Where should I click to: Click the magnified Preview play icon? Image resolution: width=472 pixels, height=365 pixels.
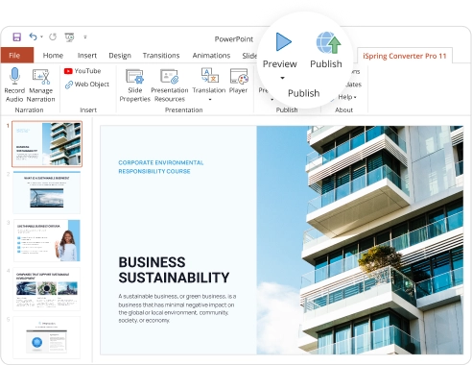(x=283, y=41)
